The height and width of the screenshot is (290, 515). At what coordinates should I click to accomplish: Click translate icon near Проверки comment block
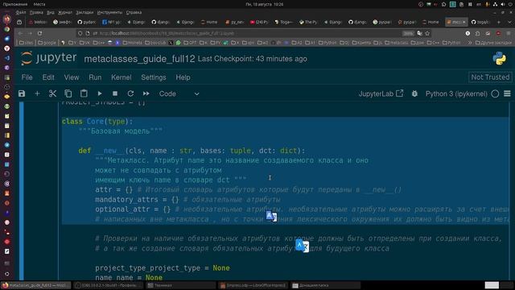[303, 246]
